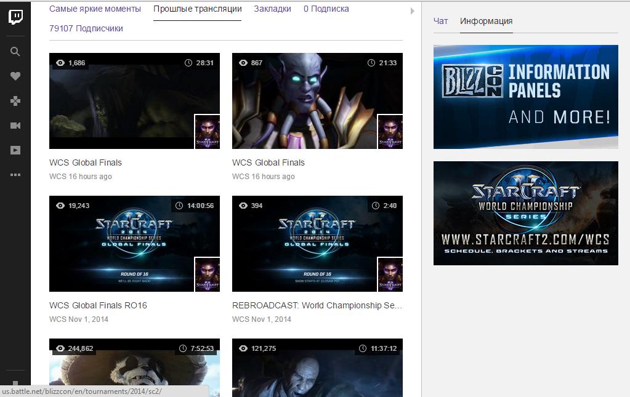Viewport: 630px width, 397px height.
Task: Open the 79107 Подписчики link
Action: pos(86,28)
